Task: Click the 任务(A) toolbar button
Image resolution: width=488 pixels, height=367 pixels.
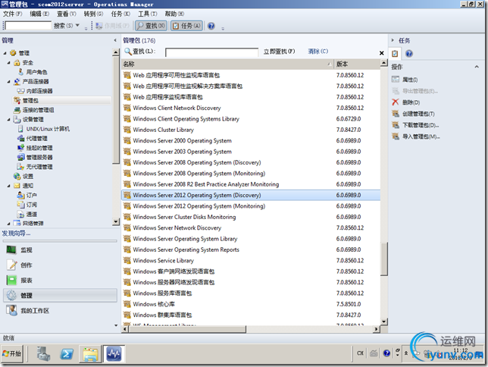Action: click(186, 26)
